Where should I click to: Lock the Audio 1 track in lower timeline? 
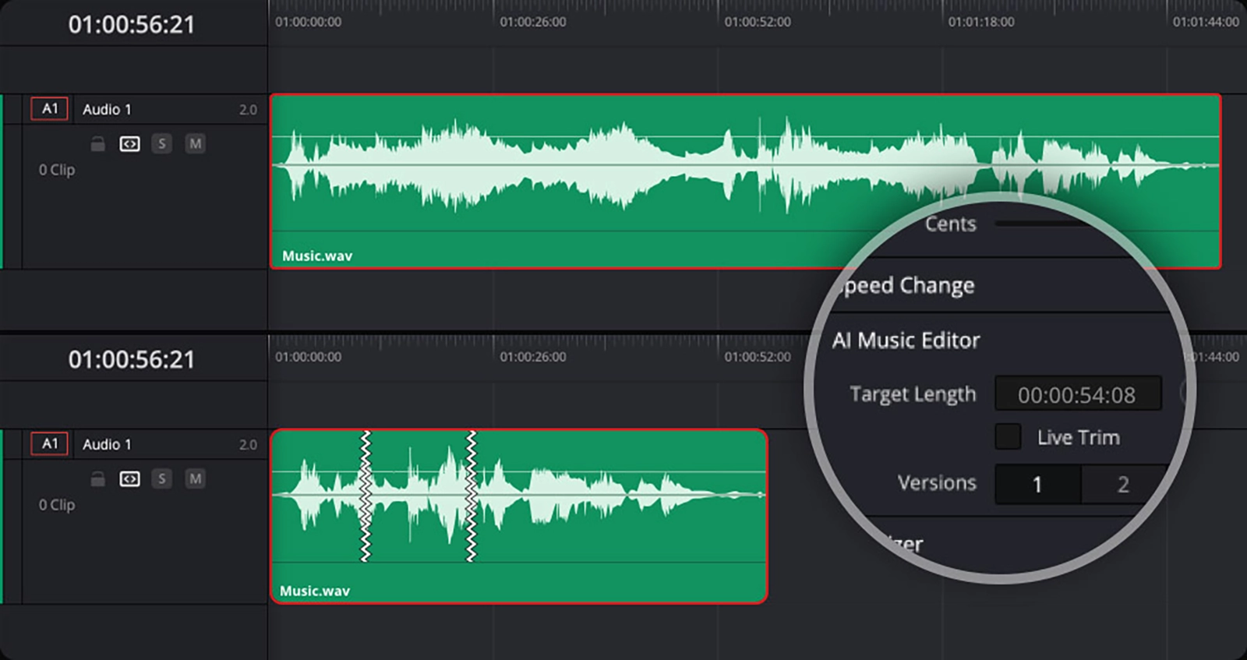point(97,479)
